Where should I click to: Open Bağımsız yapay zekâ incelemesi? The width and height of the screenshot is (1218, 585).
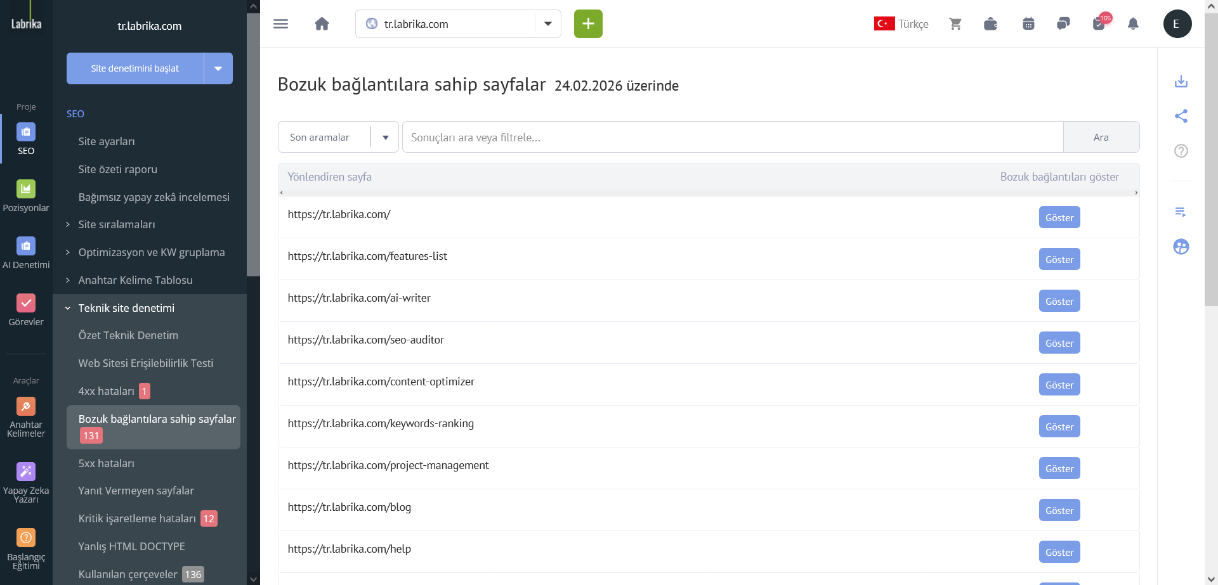[x=154, y=197]
